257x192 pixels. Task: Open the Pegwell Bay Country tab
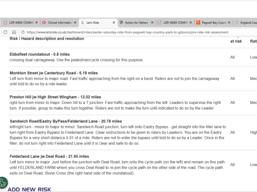(213, 23)
